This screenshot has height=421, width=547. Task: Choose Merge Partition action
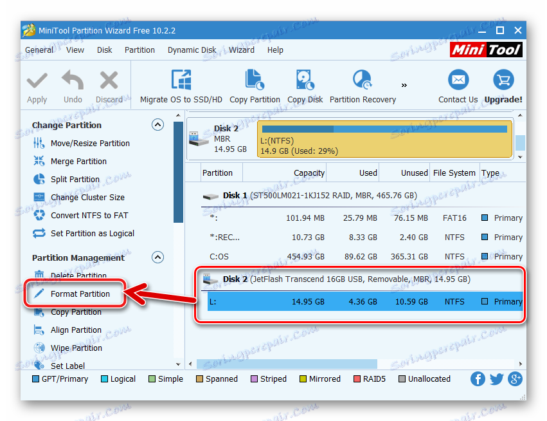(70, 161)
